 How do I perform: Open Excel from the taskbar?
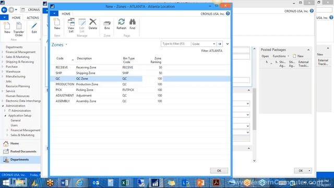[125, 183]
